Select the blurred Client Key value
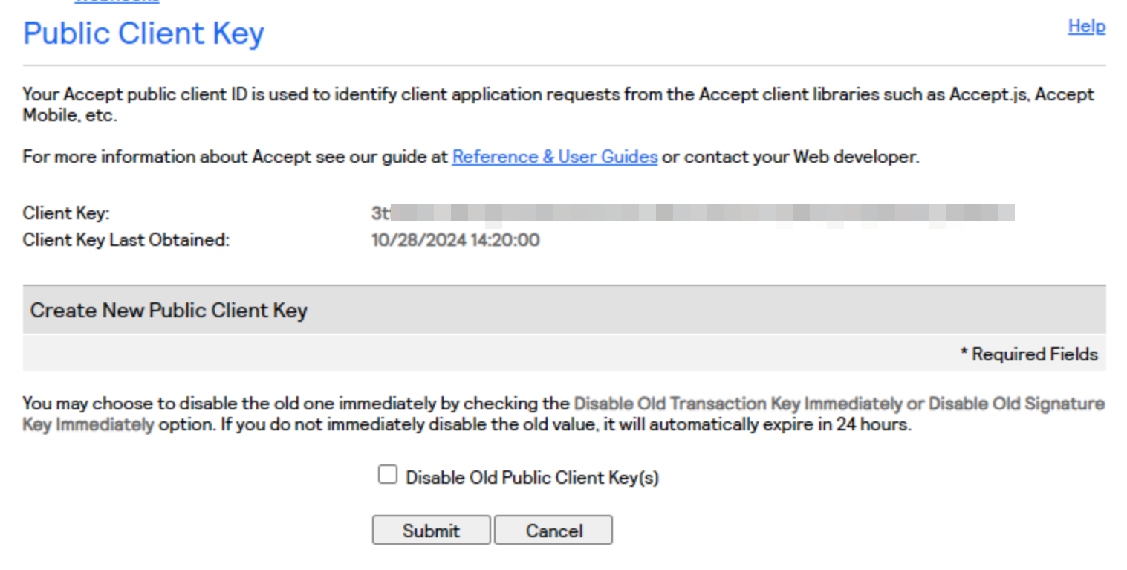Image resolution: width=1127 pixels, height=570 pixels. [x=693, y=214]
